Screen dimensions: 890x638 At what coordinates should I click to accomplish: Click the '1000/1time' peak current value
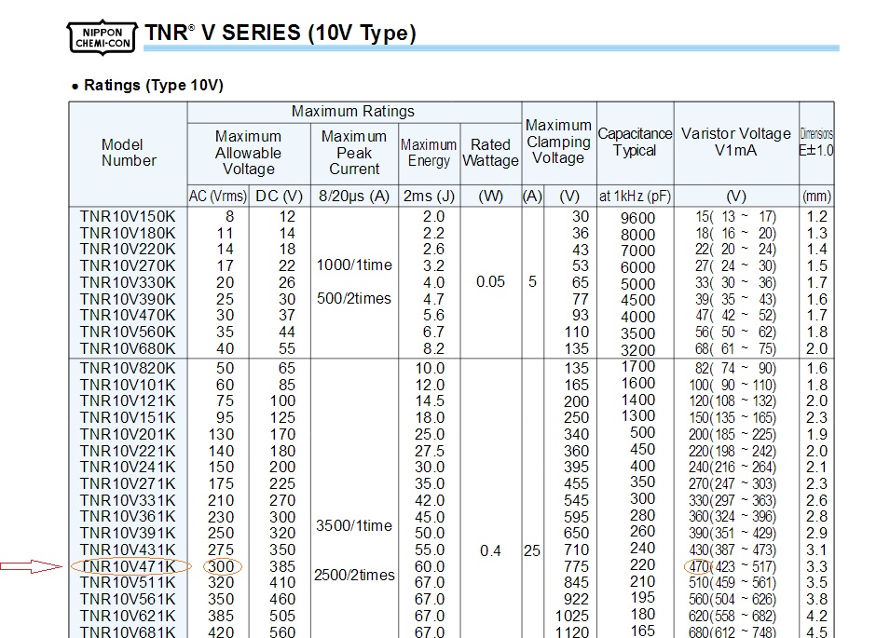[x=354, y=265]
